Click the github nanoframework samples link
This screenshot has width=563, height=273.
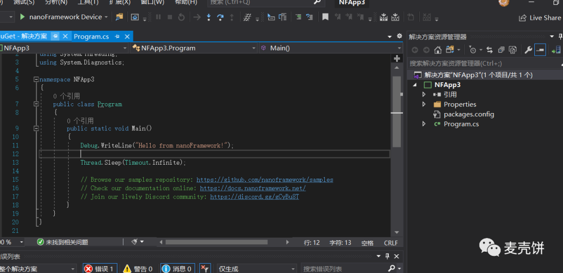(265, 180)
